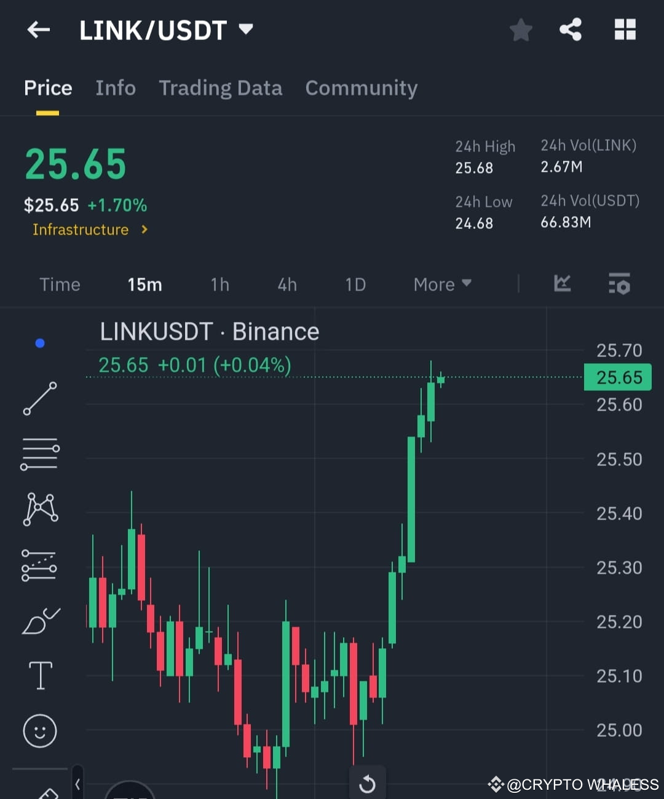Select the XABCD pattern drawing tool

(x=39, y=507)
